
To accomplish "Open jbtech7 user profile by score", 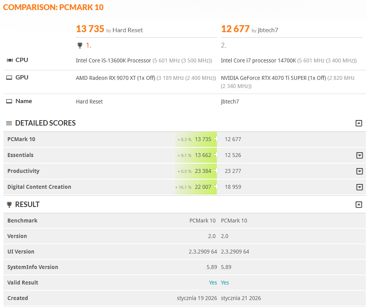I will 268,30.
